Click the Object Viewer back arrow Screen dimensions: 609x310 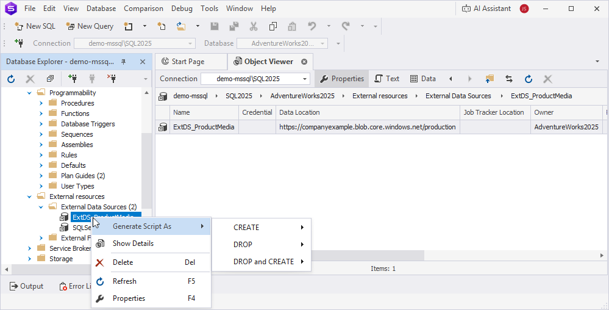tap(451, 79)
